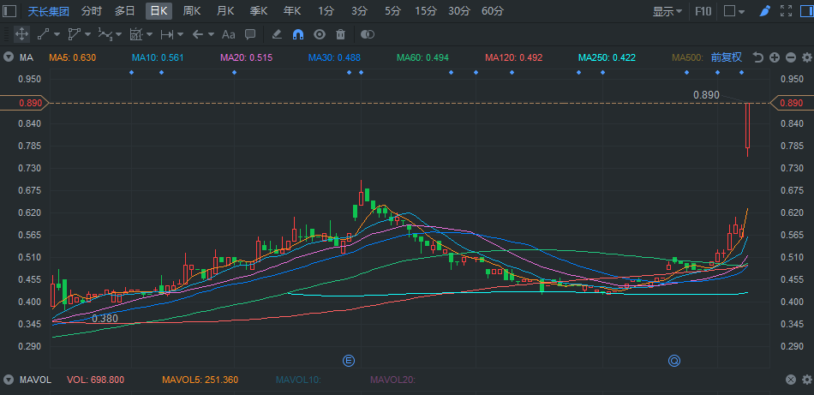The width and height of the screenshot is (814, 395).
Task: Switch to 分时 intraday tab
Action: tap(91, 11)
